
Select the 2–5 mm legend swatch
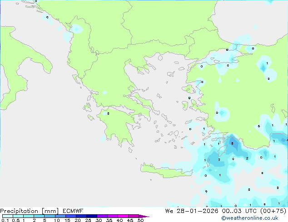pos(39,216)
